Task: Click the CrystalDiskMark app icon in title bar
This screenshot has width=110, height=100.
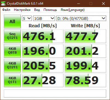Action: [3, 4]
